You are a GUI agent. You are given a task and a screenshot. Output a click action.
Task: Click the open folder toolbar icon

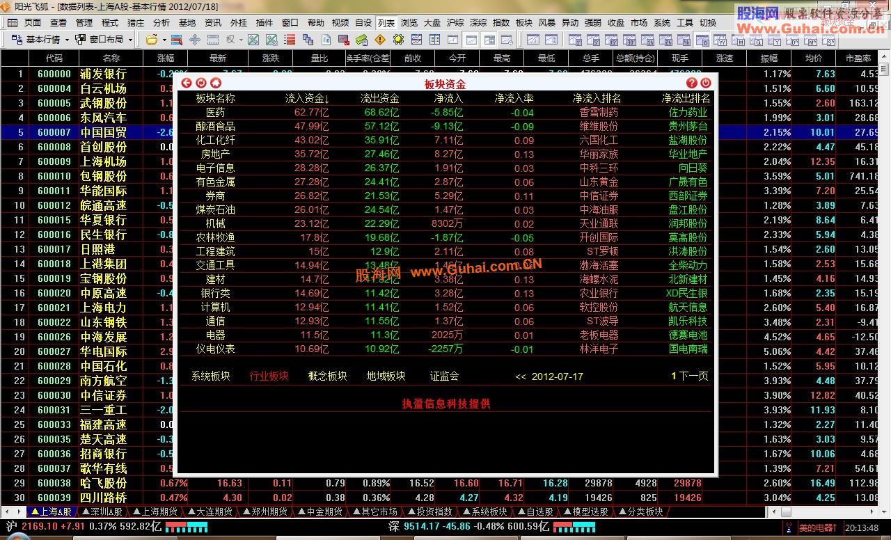(x=152, y=40)
